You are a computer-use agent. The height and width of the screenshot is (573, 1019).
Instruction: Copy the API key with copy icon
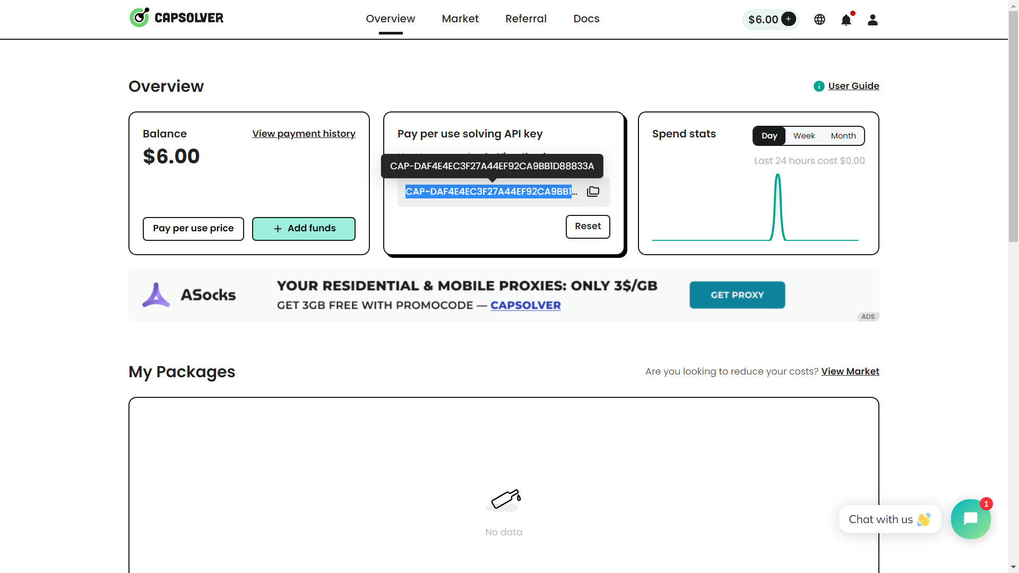593,192
